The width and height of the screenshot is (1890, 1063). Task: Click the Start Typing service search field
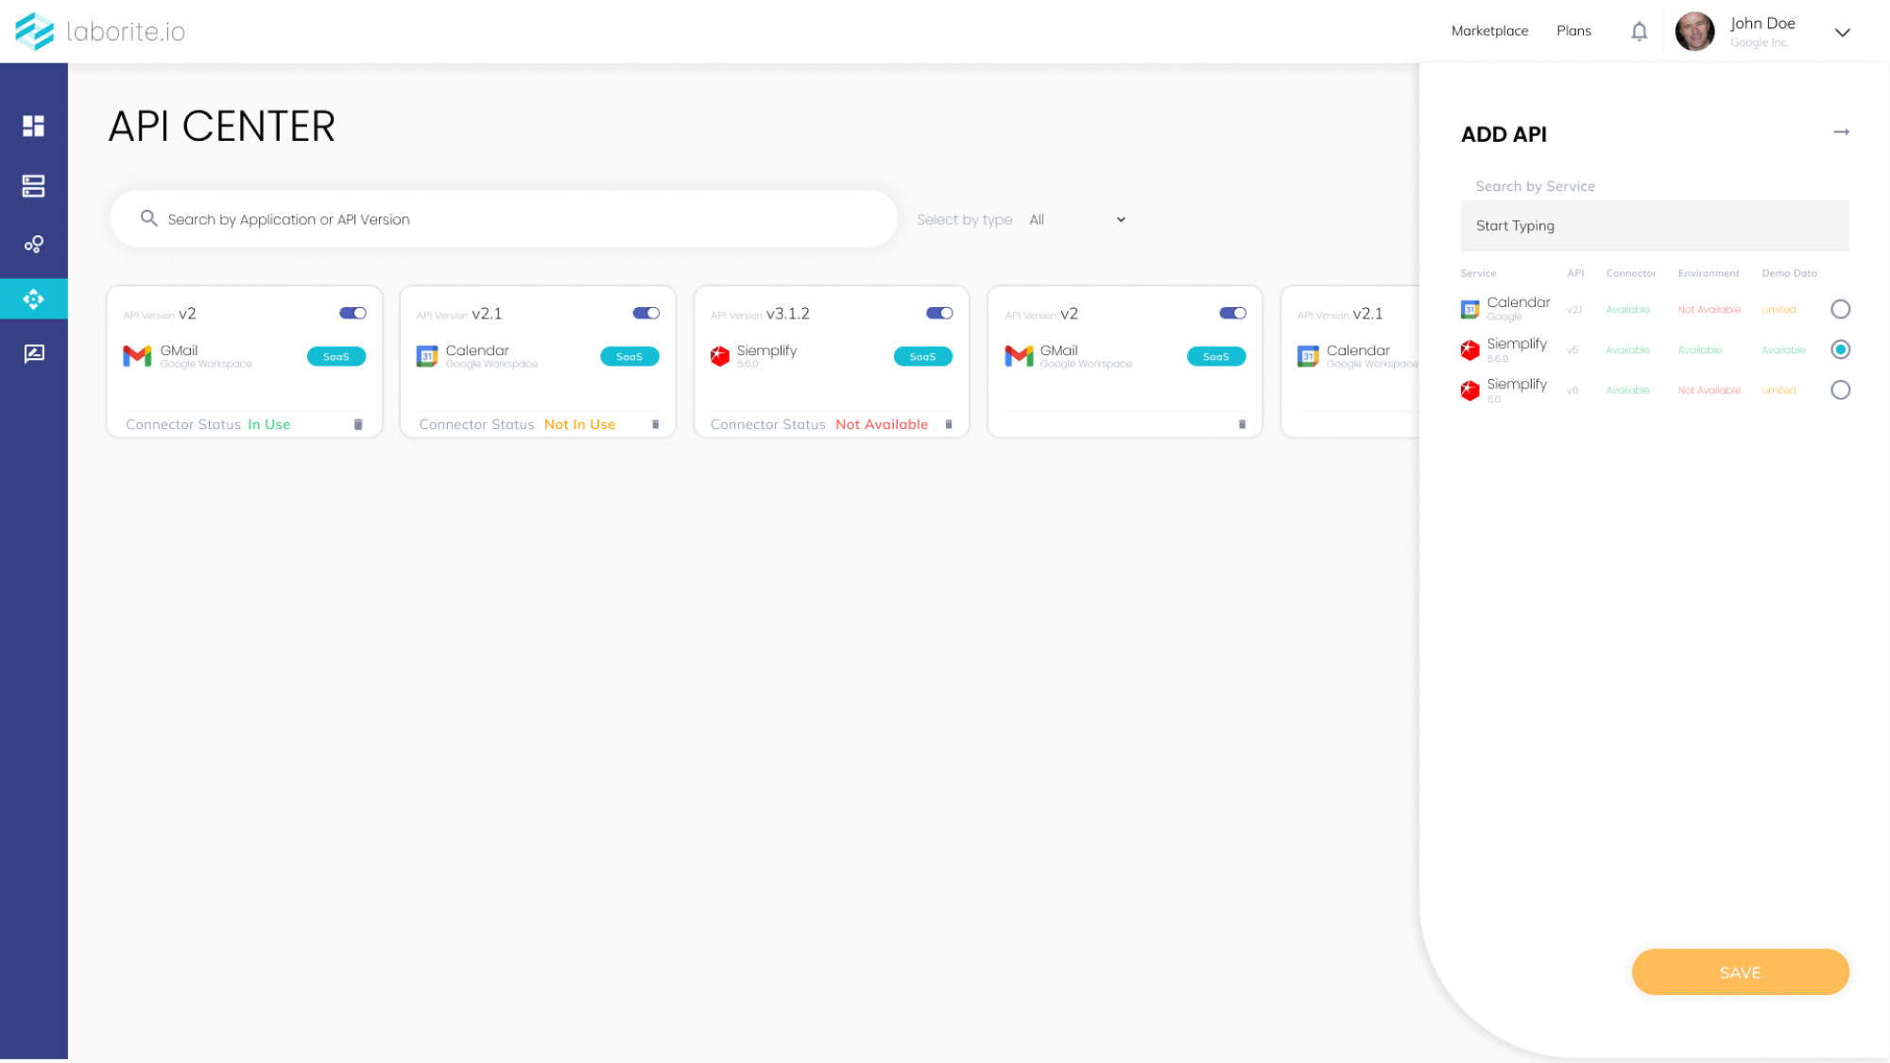[x=1654, y=226]
